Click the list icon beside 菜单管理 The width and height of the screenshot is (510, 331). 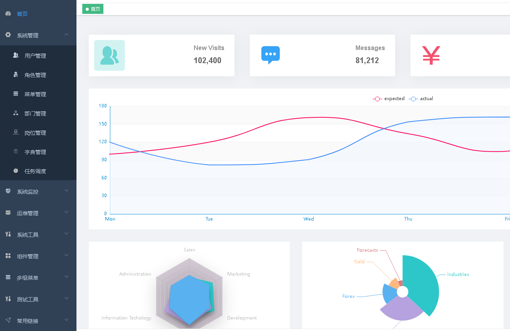[16, 94]
